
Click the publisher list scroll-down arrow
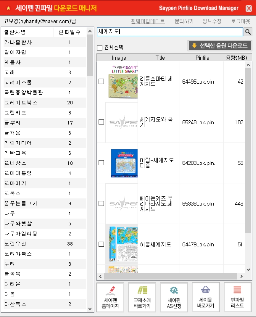pos(90,309)
